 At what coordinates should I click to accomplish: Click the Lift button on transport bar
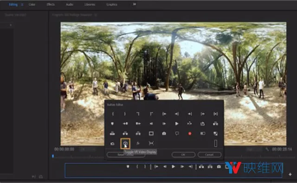tap(201, 166)
